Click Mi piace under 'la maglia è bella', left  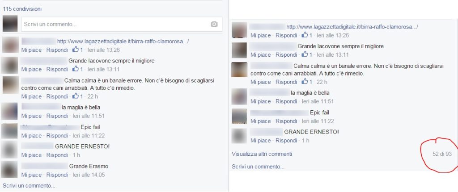[x=31, y=116]
